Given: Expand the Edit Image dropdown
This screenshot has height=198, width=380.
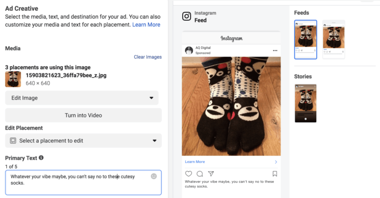Looking at the screenshot, I should tap(82, 98).
